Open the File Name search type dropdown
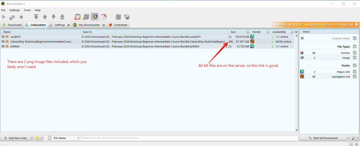 [x=62, y=138]
